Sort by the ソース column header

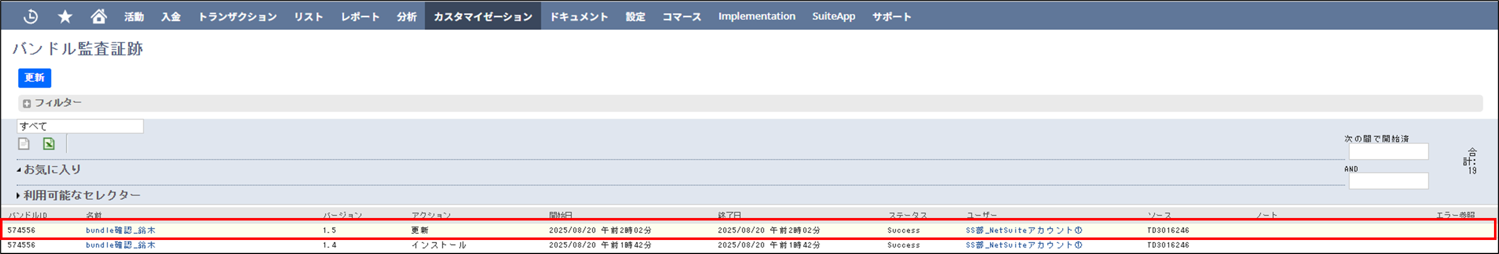click(x=1159, y=215)
